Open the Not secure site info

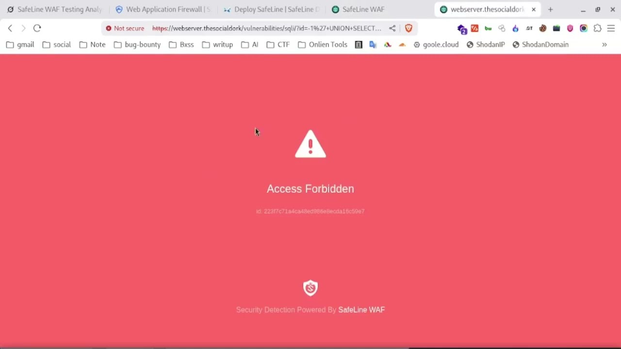click(125, 28)
